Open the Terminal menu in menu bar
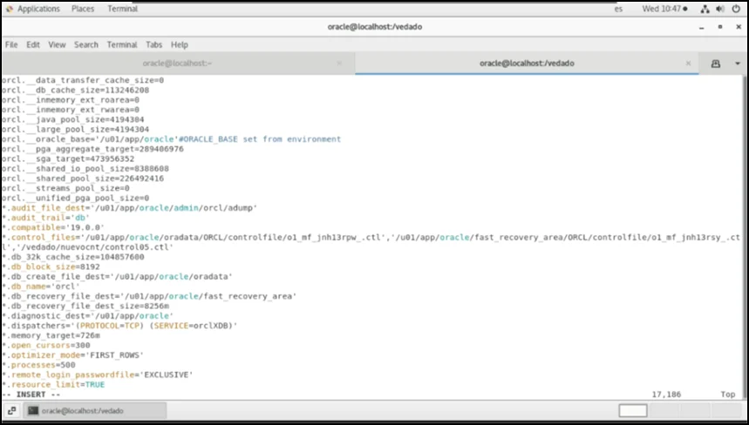 point(122,44)
